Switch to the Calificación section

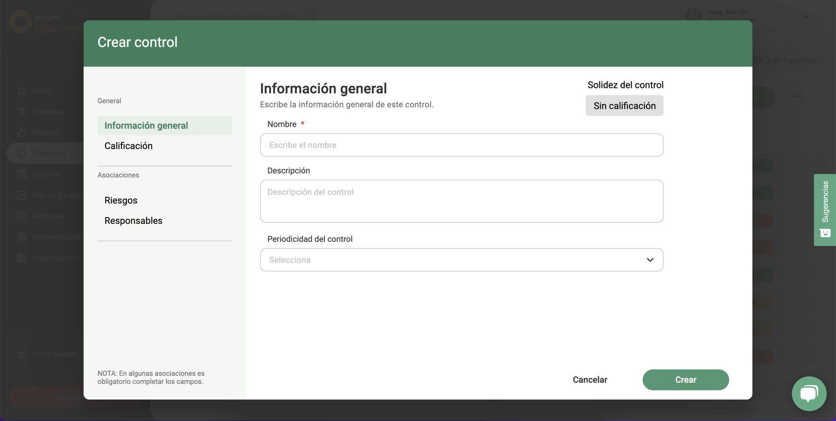coord(128,146)
